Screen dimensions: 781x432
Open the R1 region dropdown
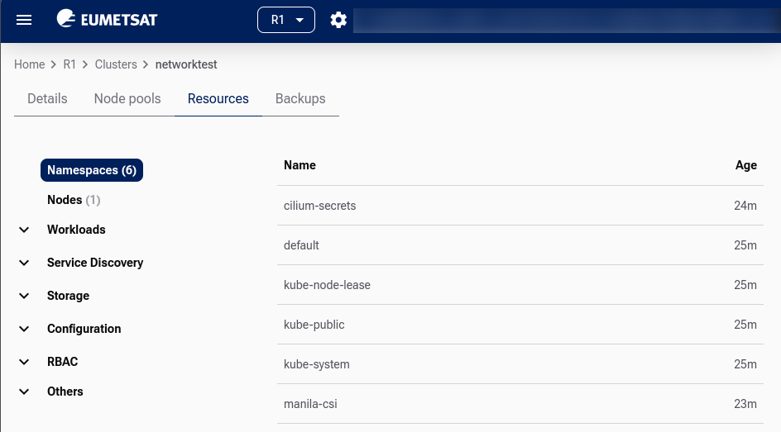pos(286,20)
